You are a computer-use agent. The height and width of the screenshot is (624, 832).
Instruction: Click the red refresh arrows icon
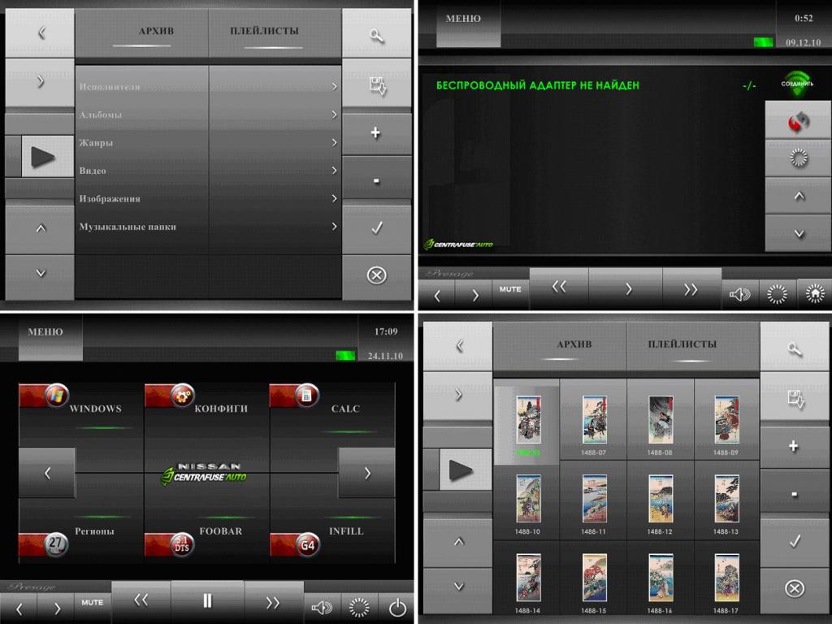click(x=798, y=121)
